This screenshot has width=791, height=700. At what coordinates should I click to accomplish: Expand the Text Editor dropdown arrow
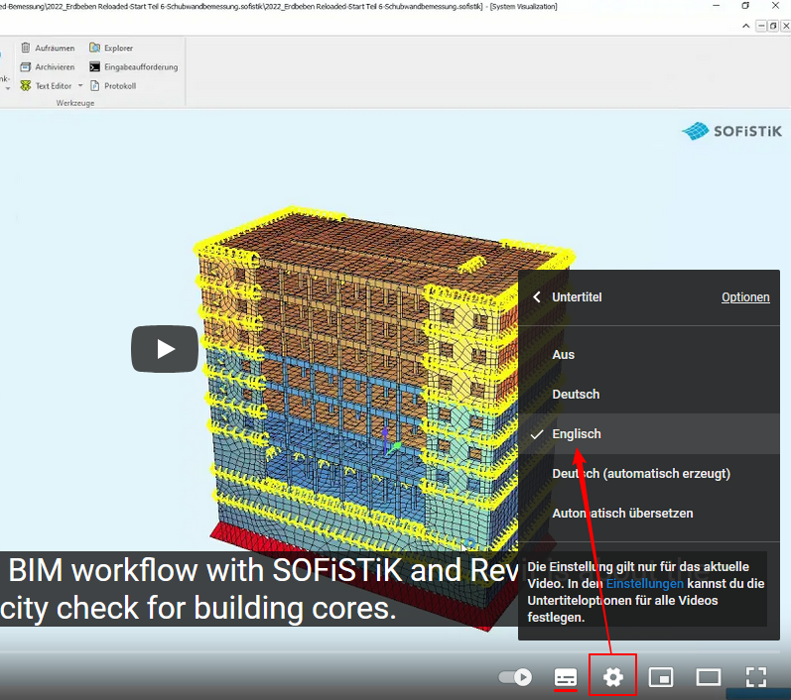[x=80, y=85]
